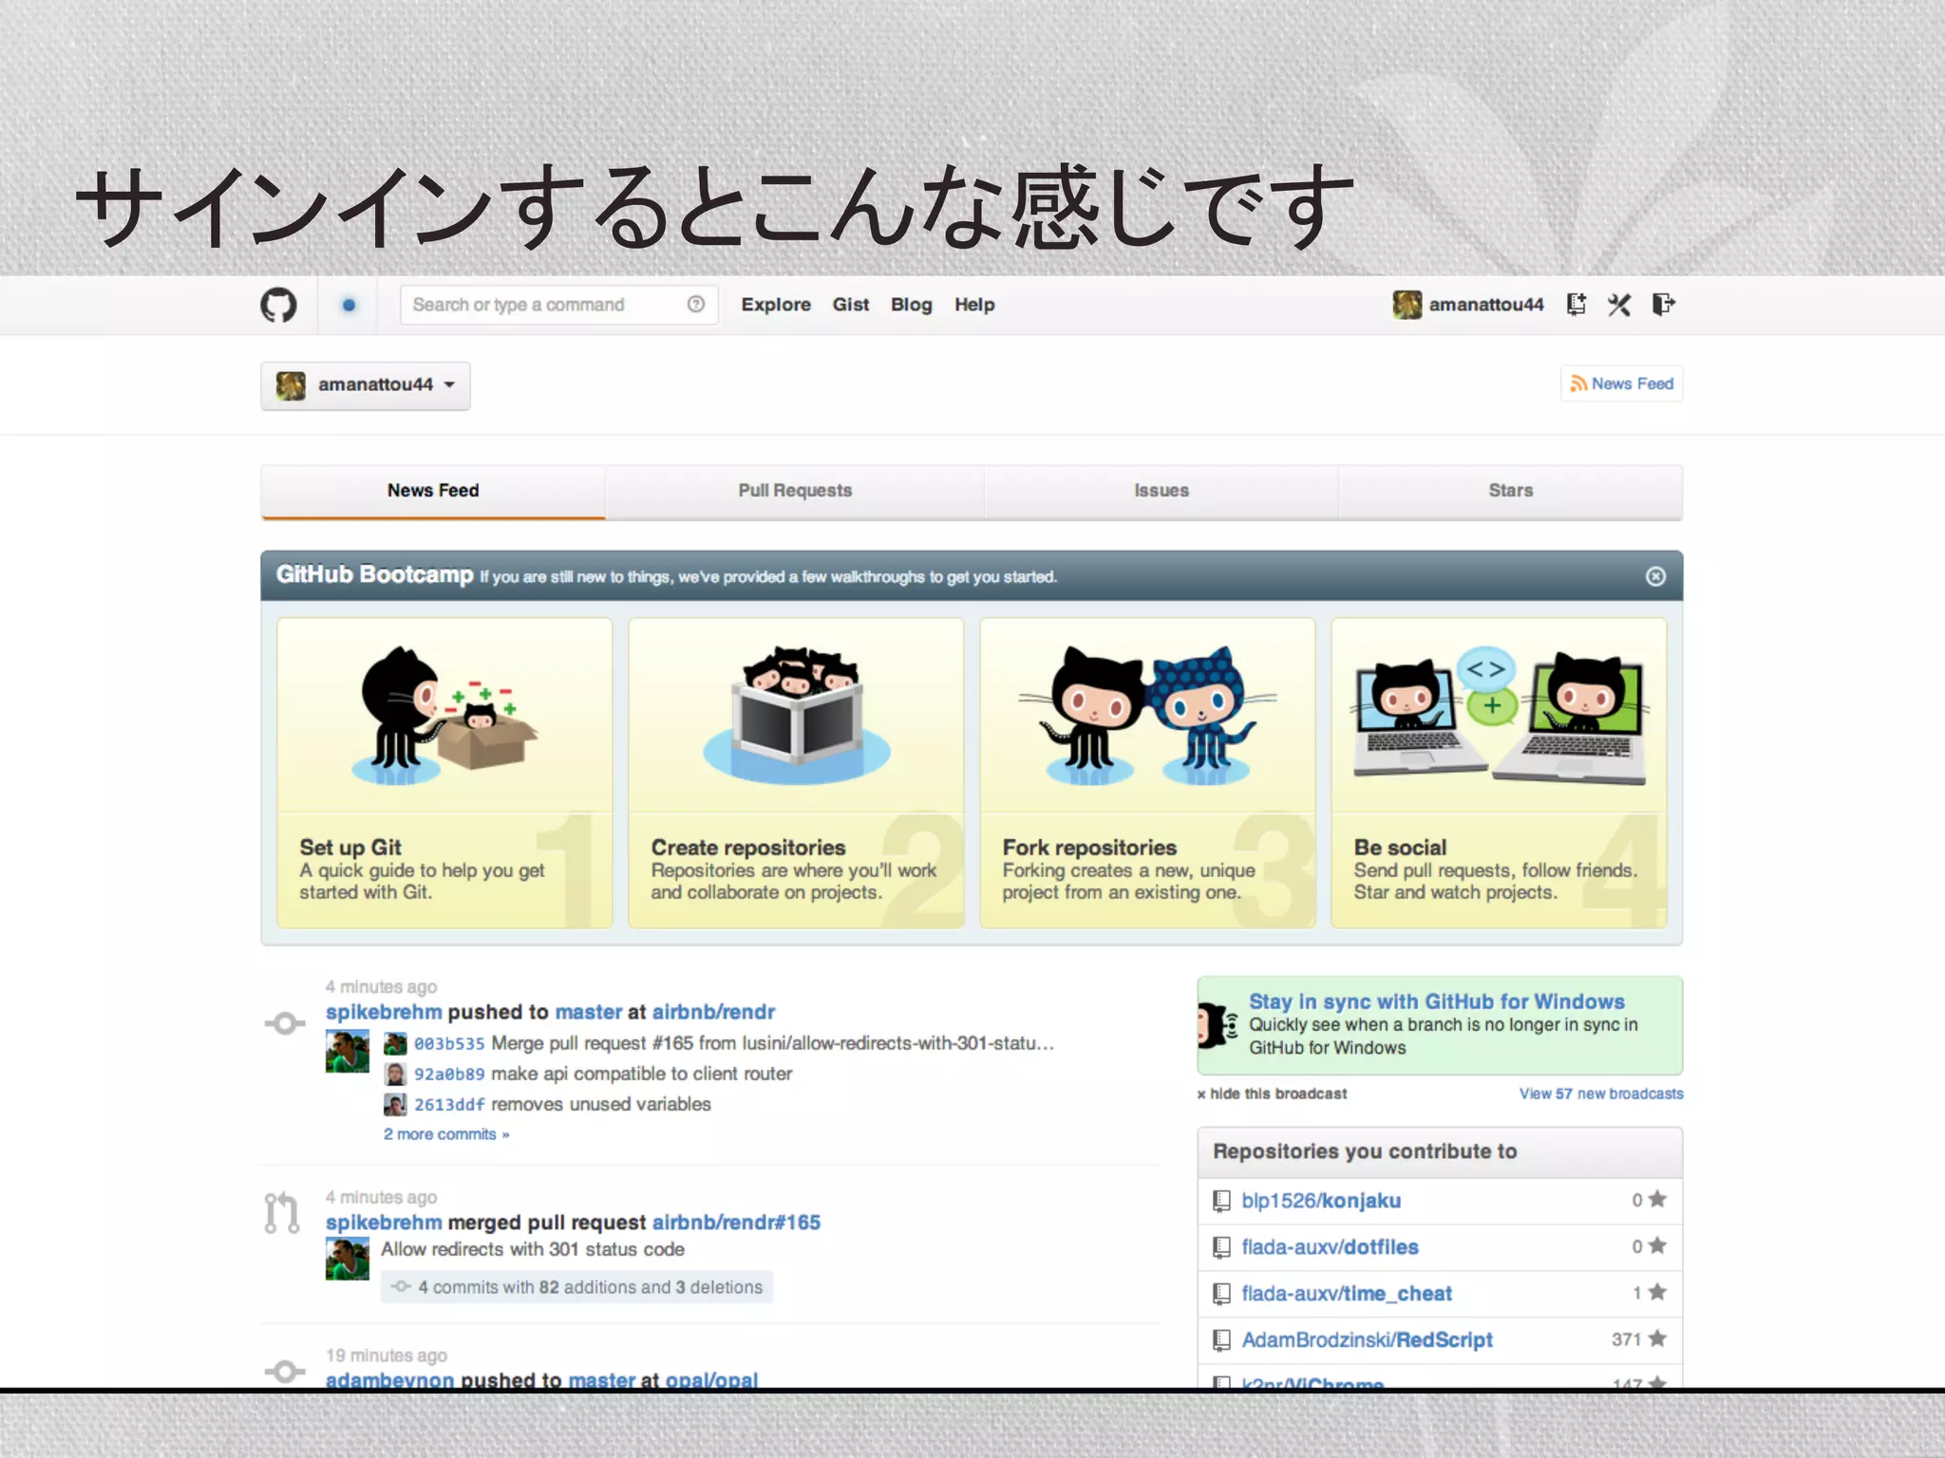Viewport: 1945px width, 1458px height.
Task: Open commit 003b535
Action: (449, 1044)
